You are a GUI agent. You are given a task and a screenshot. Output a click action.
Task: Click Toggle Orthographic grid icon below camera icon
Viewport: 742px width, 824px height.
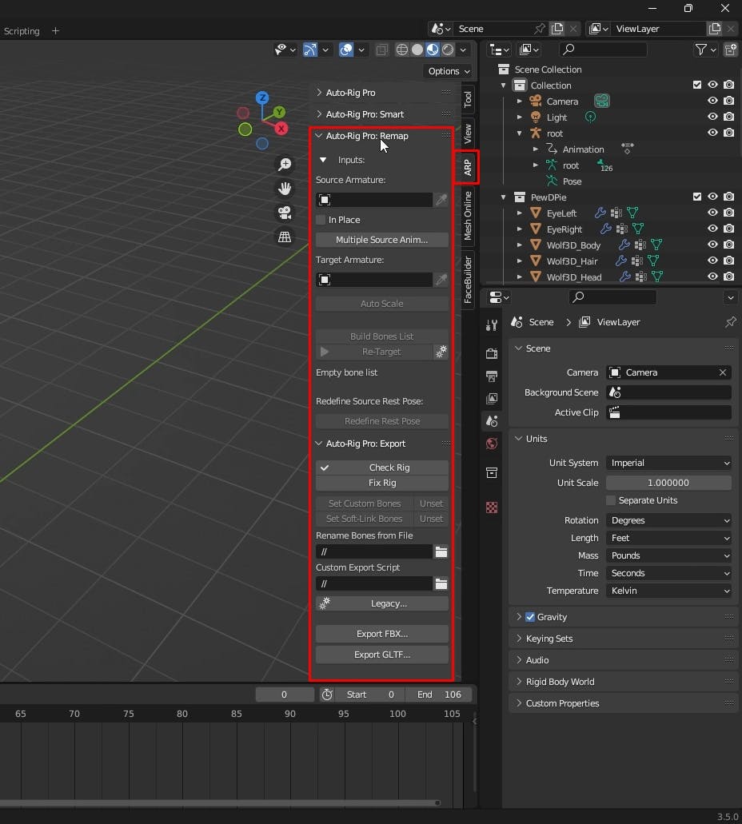coord(285,237)
